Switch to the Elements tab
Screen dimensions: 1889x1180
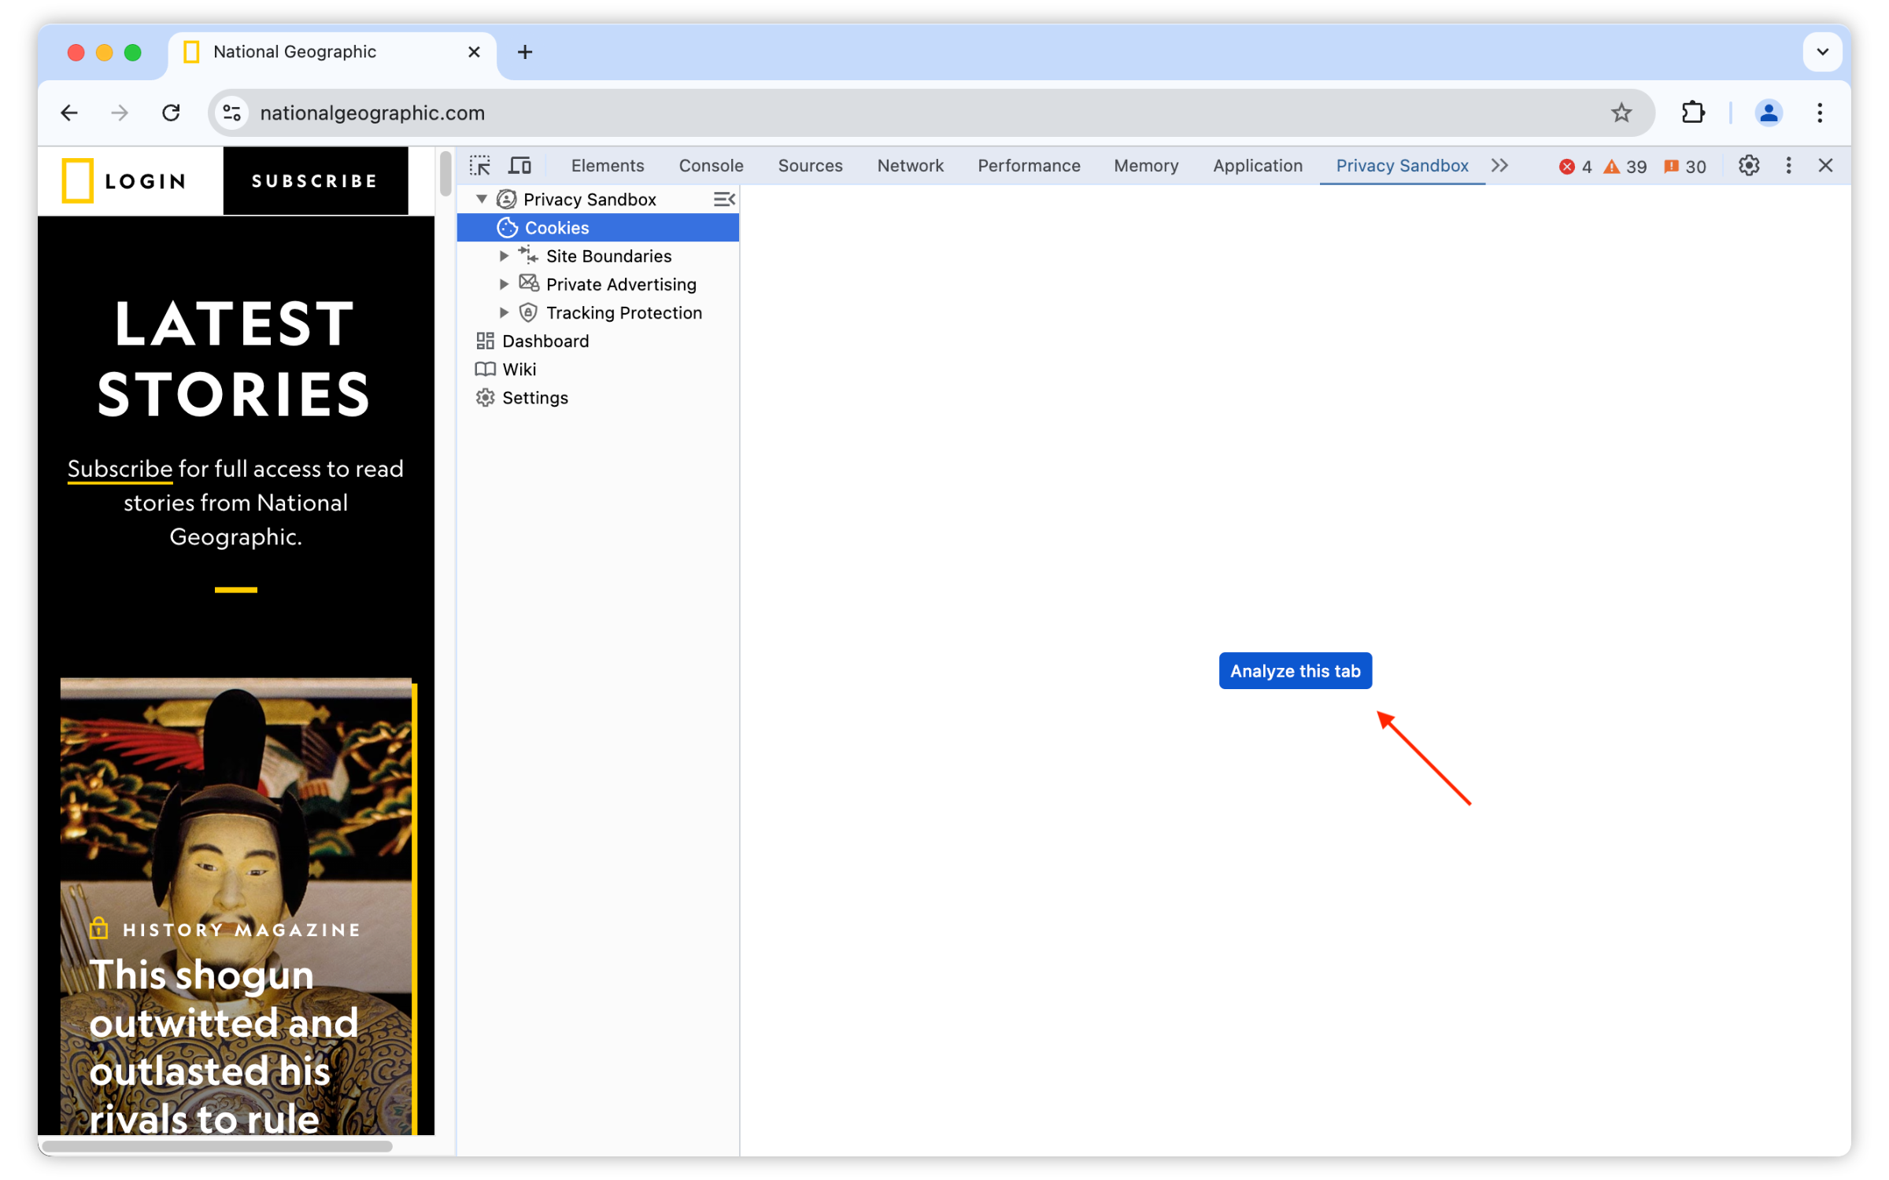tap(607, 166)
